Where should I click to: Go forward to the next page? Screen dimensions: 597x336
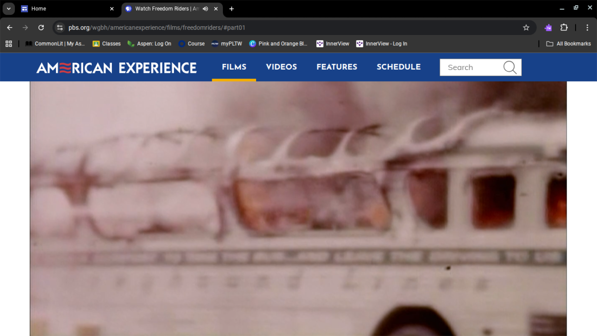coord(25,28)
